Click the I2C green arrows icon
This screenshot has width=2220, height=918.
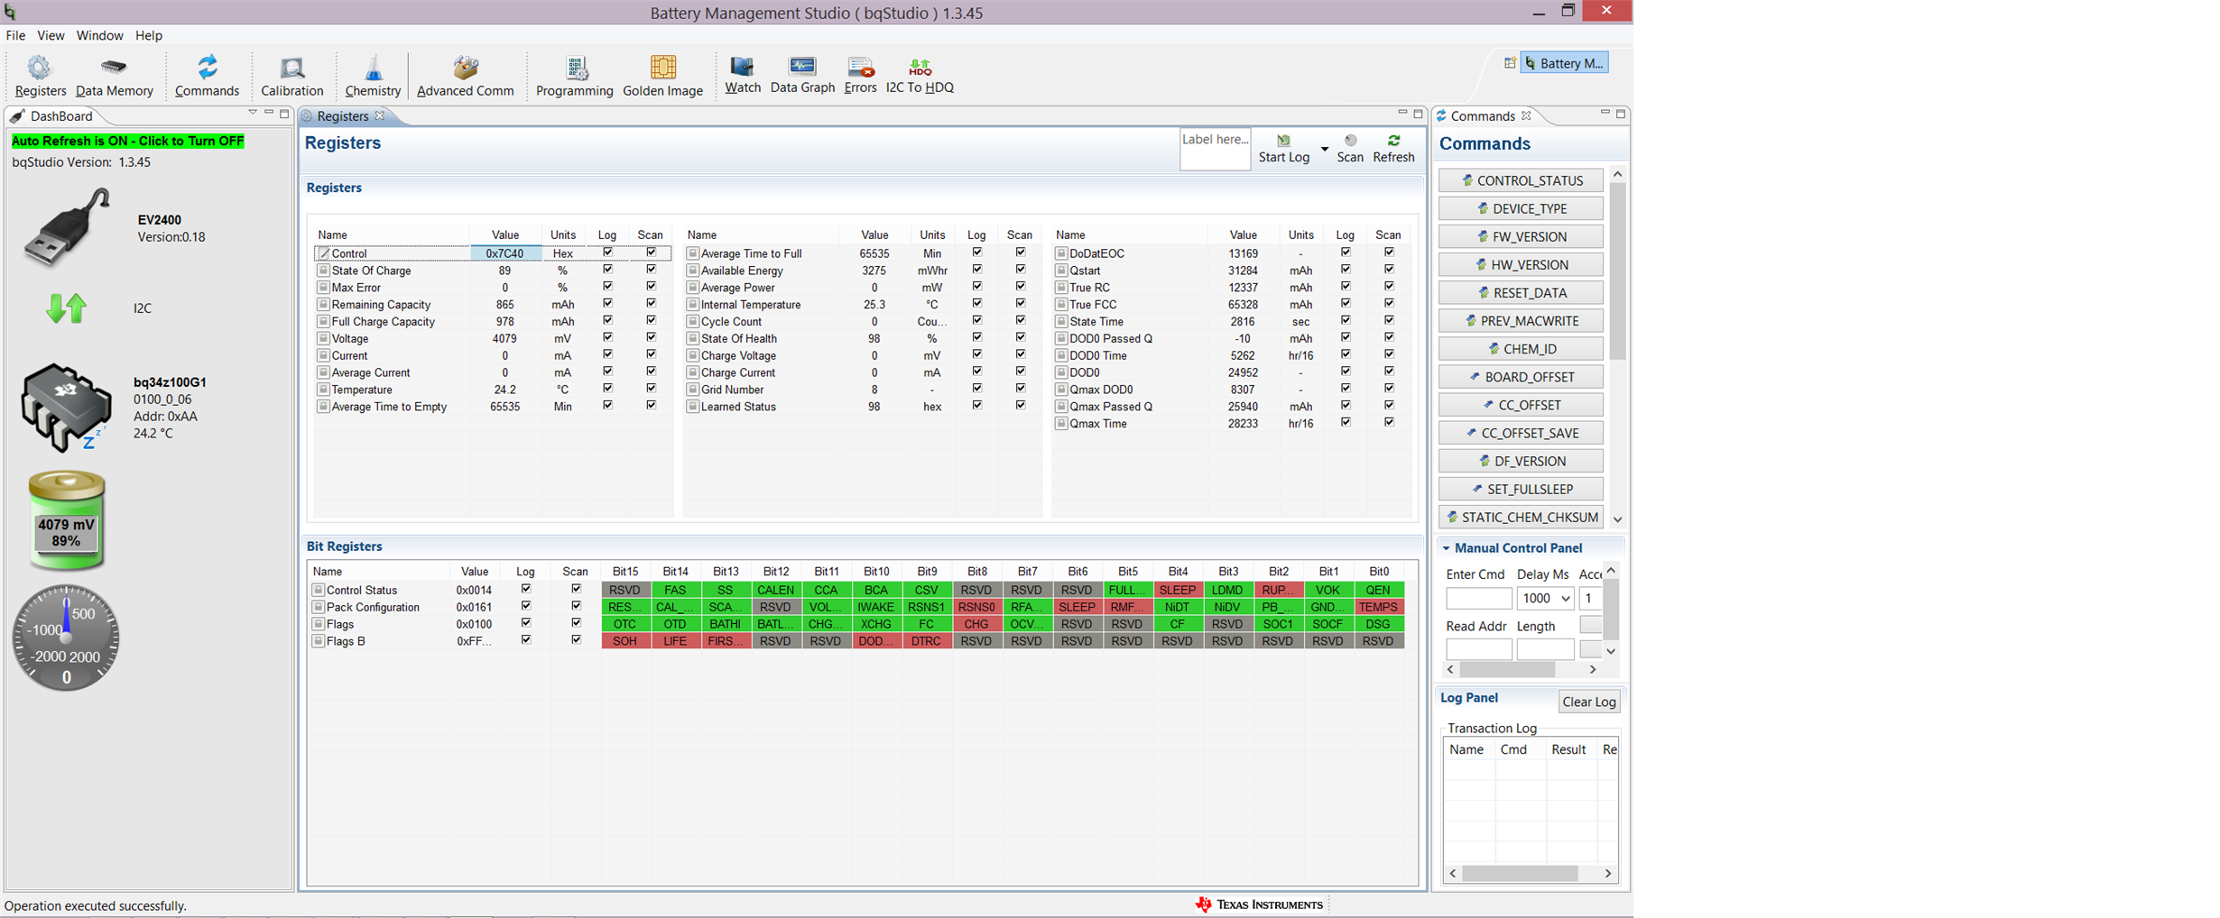coord(66,308)
